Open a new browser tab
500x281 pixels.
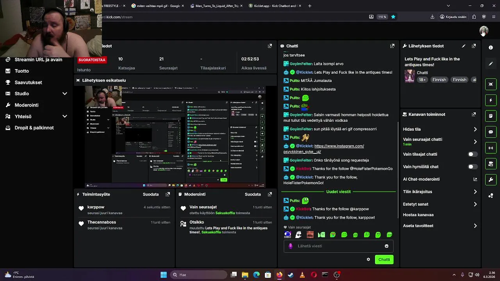310,6
